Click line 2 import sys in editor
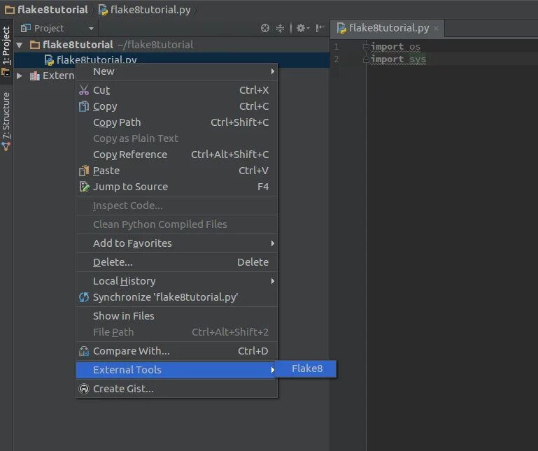 click(398, 59)
